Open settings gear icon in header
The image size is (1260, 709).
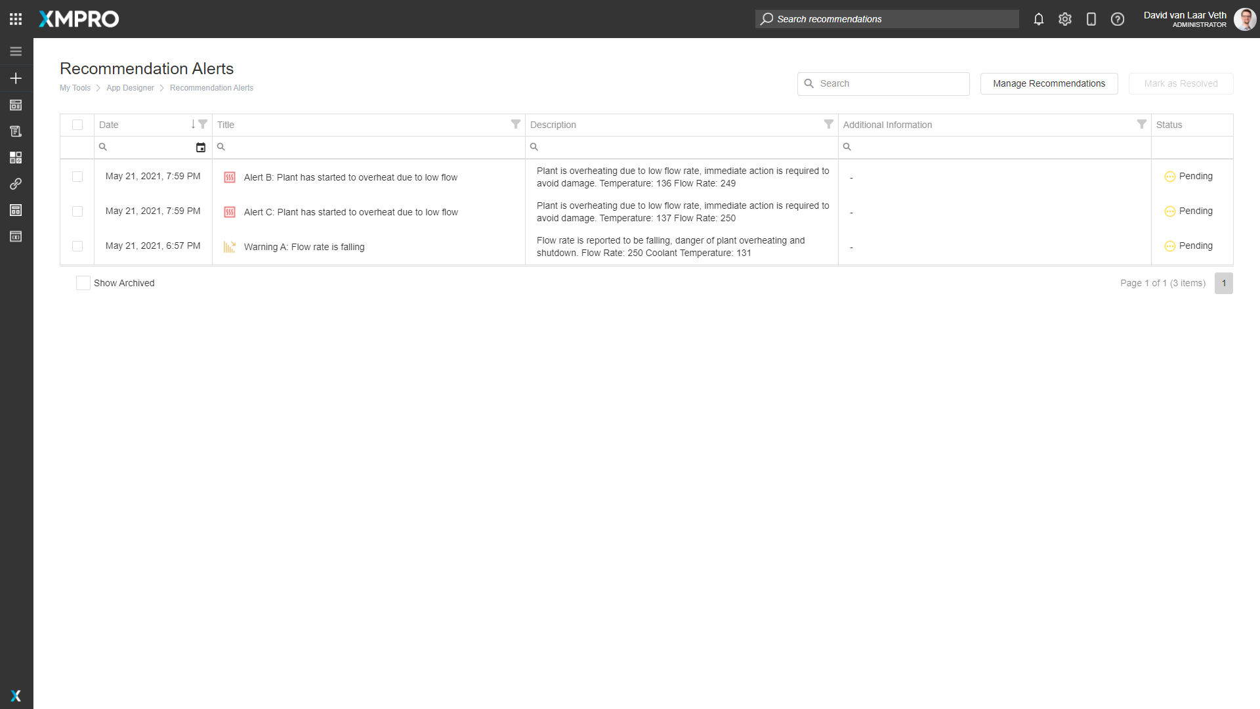point(1064,19)
